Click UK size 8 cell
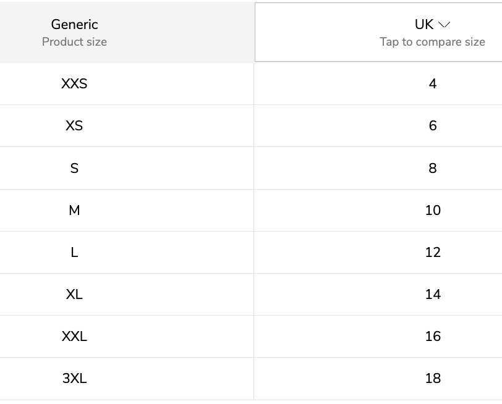502x404 pixels. click(378, 168)
